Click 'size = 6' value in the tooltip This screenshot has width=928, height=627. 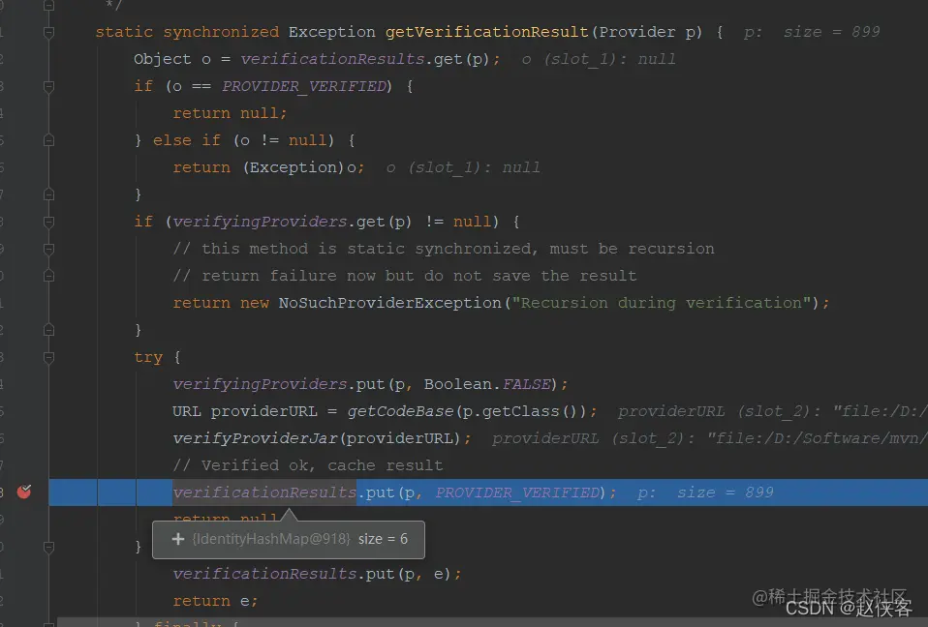(x=383, y=539)
